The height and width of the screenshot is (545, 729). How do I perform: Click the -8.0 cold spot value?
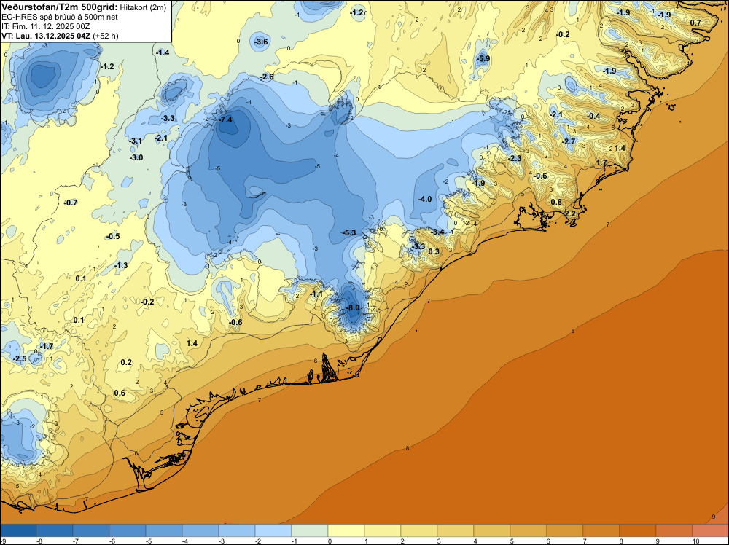(x=352, y=307)
